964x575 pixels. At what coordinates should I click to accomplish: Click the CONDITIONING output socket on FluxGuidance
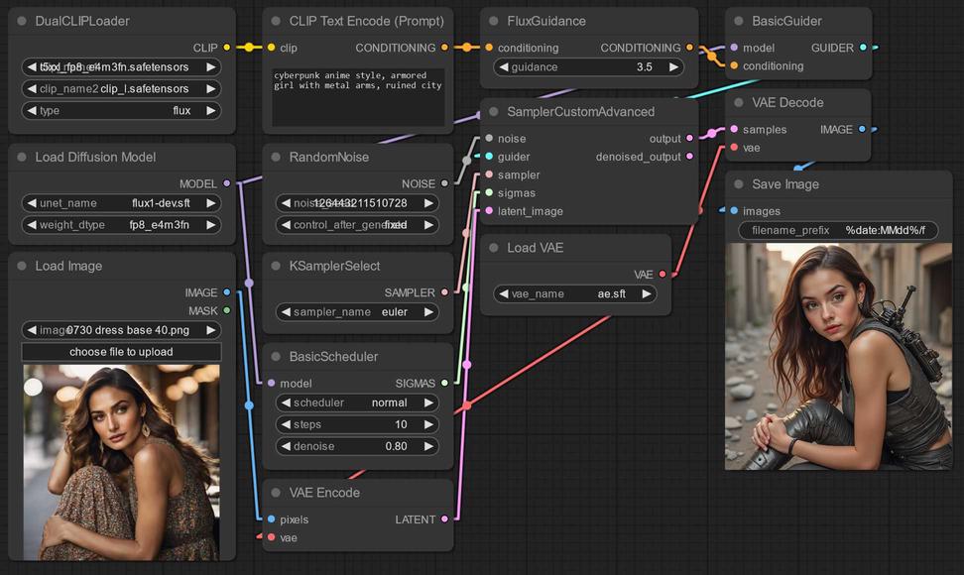(689, 48)
